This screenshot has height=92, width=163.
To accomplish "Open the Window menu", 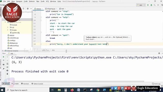I will tap(53, 1).
